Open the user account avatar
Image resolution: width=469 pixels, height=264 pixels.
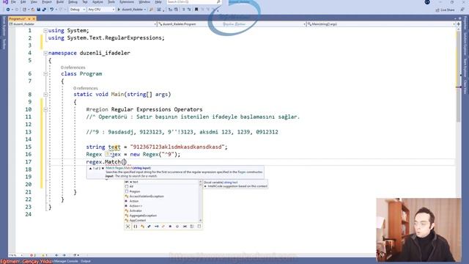click(427, 2)
